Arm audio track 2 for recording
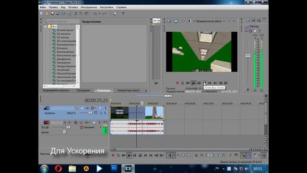Screen dimensions: 307x173 65,123
